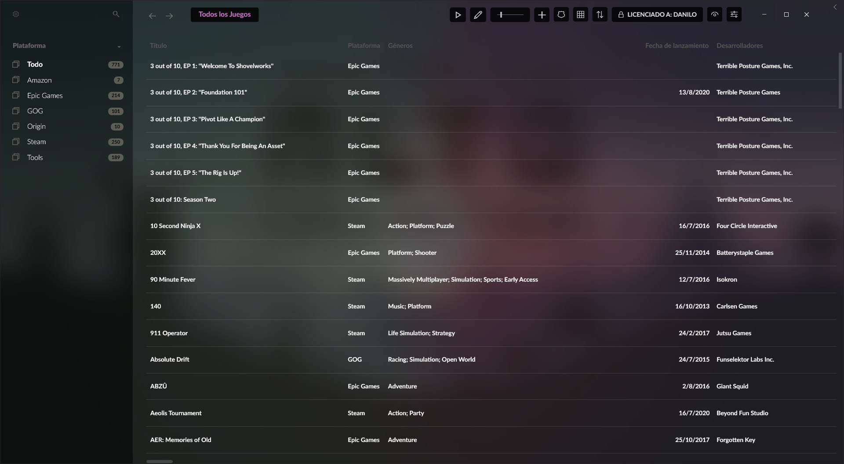Open the sidebar search magnifier
844x464 pixels.
click(x=116, y=14)
